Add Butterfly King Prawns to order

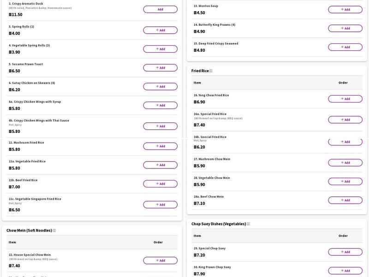click(x=345, y=28)
